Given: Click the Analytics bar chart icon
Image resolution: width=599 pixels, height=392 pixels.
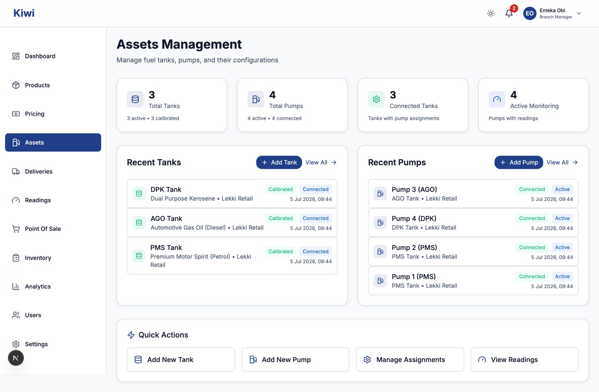Looking at the screenshot, I should coord(16,287).
